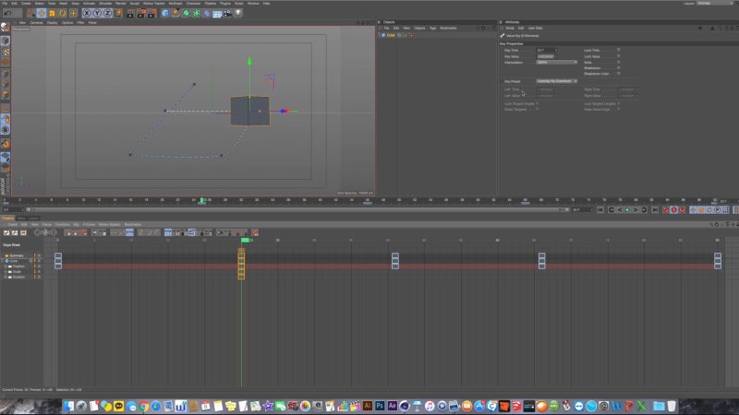
Task: Enable the Lock Value checkbox
Action: click(x=618, y=56)
